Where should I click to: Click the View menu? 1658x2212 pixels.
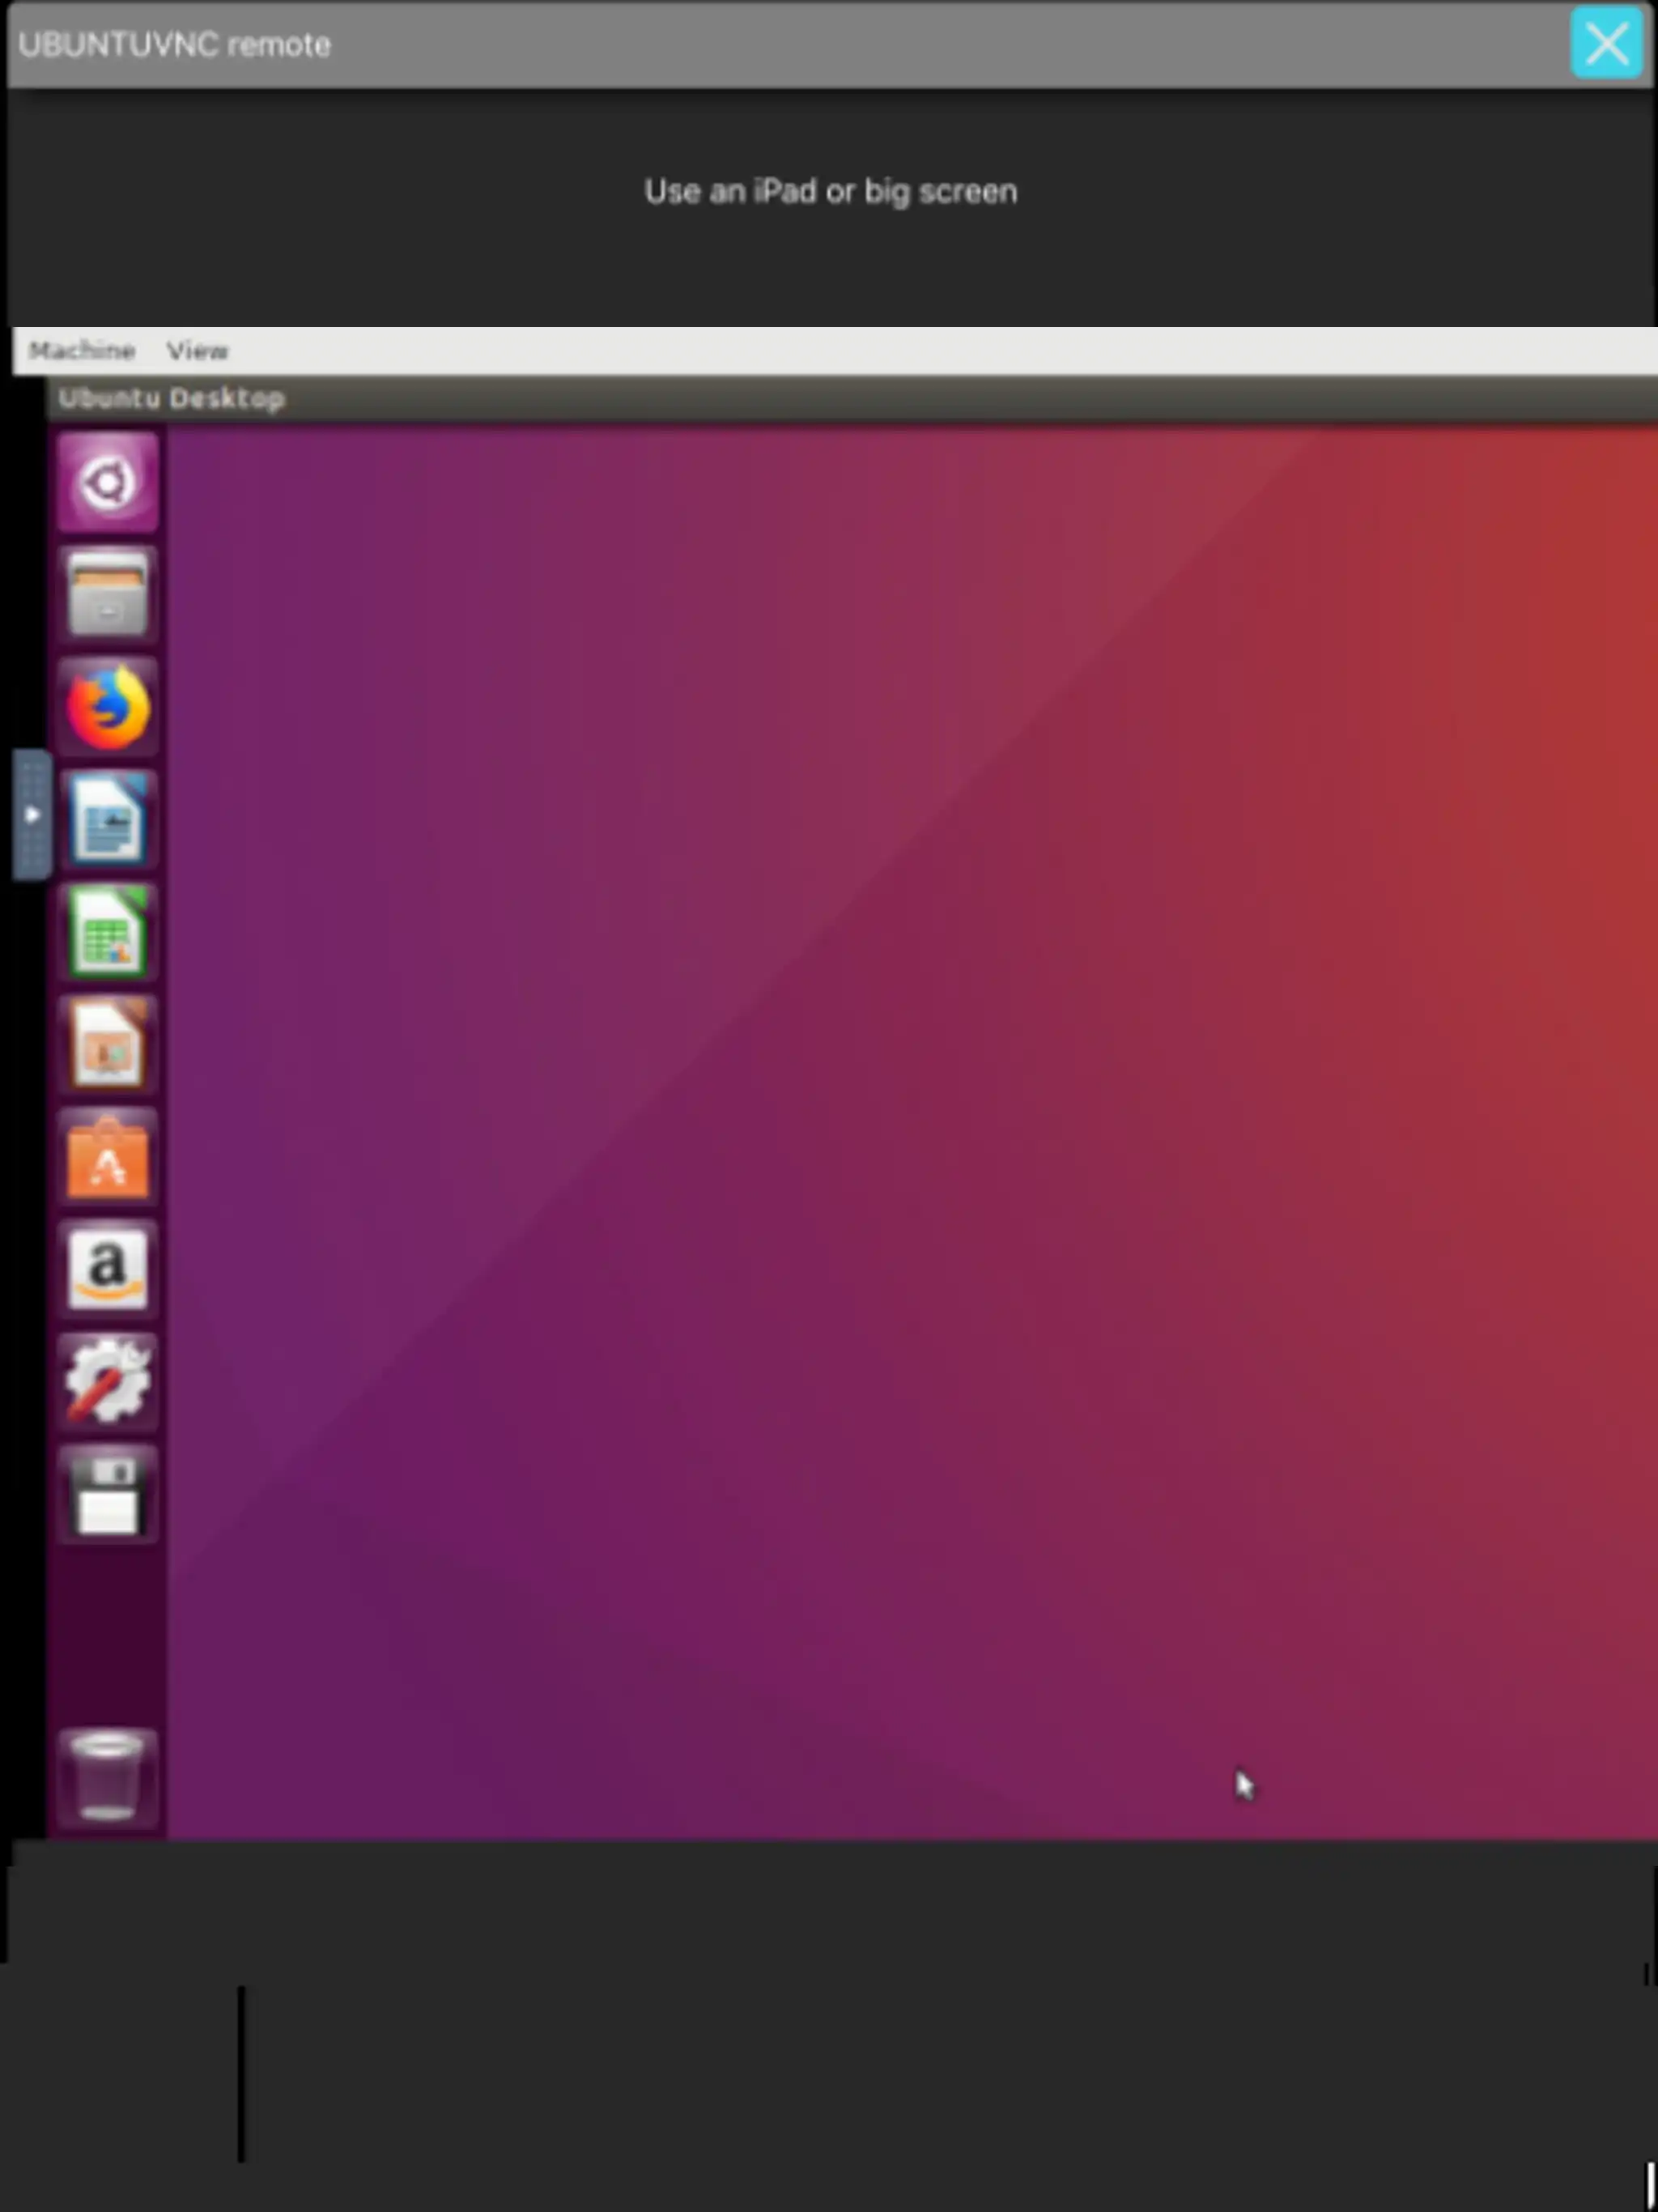pos(197,350)
